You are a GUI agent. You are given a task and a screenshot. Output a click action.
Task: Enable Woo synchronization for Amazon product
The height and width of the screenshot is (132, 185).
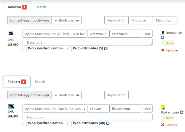(25, 49)
